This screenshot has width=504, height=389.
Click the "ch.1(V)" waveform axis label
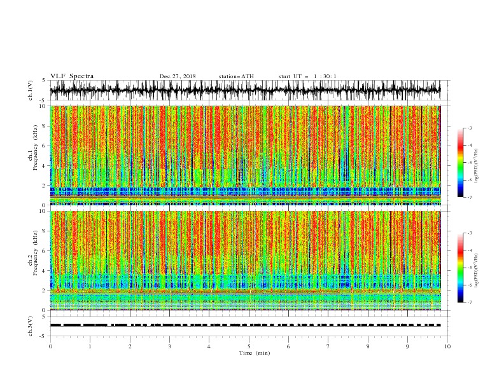(x=31, y=90)
